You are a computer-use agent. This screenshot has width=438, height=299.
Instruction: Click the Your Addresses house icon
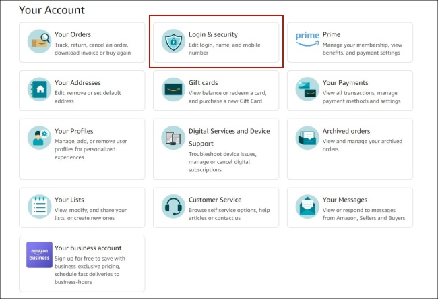[x=39, y=90]
